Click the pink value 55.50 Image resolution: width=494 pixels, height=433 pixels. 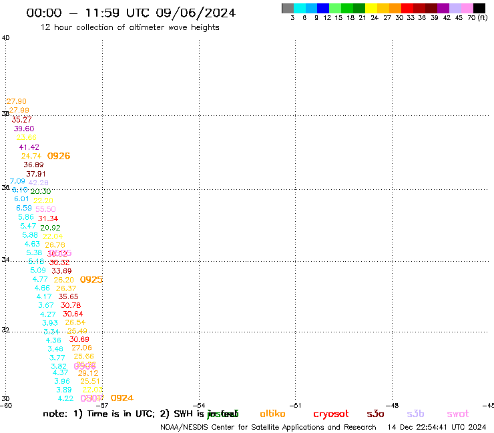pyautogui.click(x=45, y=209)
